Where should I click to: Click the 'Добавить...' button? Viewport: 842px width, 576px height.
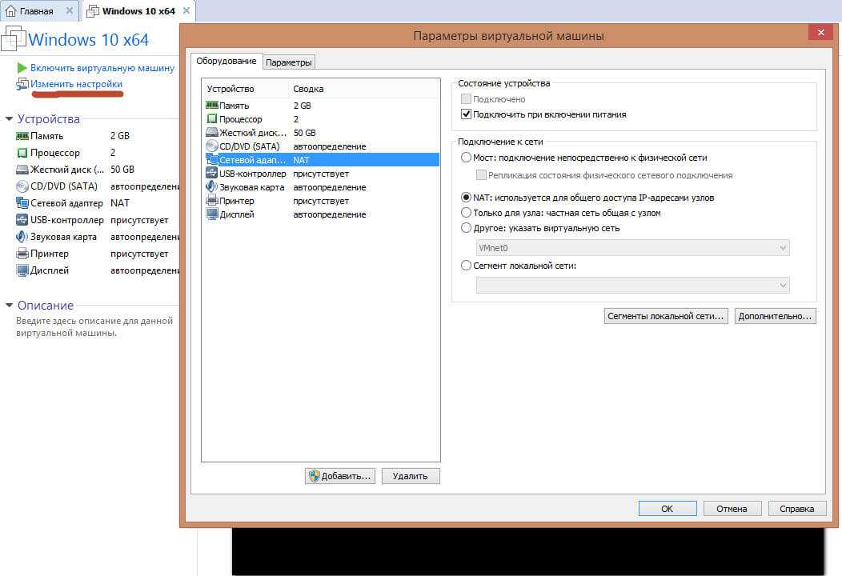pyautogui.click(x=340, y=476)
